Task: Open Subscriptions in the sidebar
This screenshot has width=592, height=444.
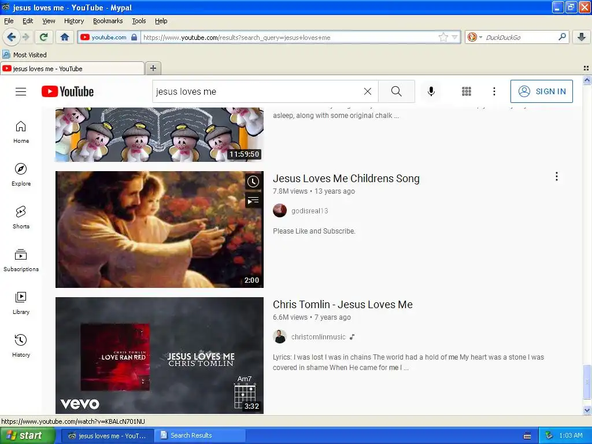Action: tap(21, 260)
